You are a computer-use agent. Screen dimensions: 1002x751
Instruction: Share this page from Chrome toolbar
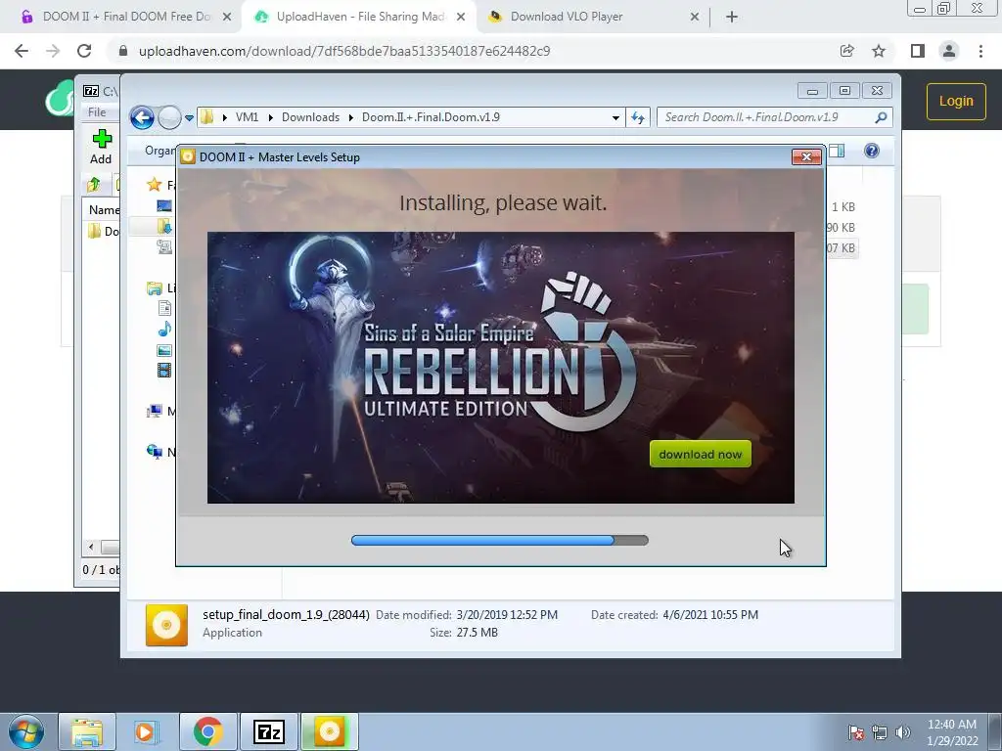pyautogui.click(x=846, y=51)
